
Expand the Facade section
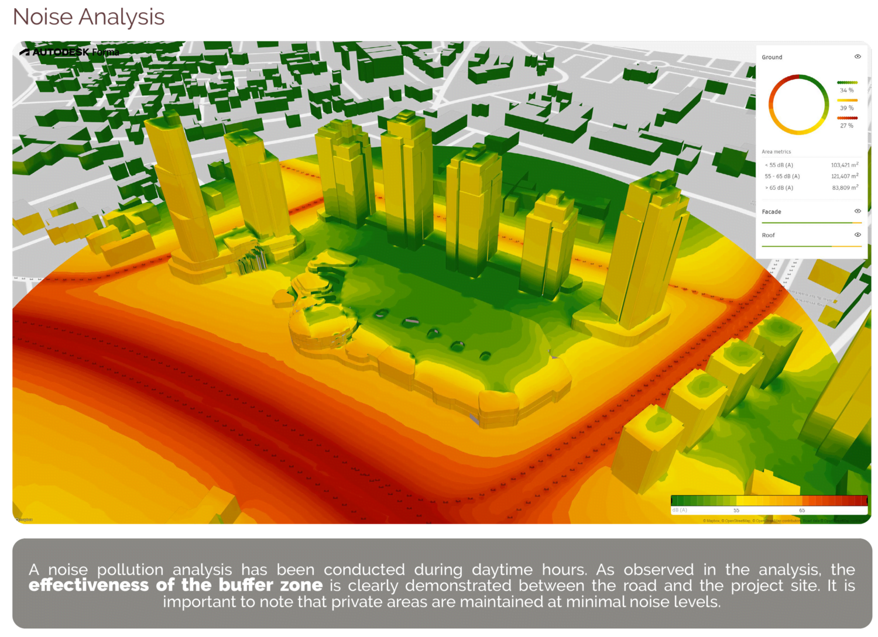[771, 212]
